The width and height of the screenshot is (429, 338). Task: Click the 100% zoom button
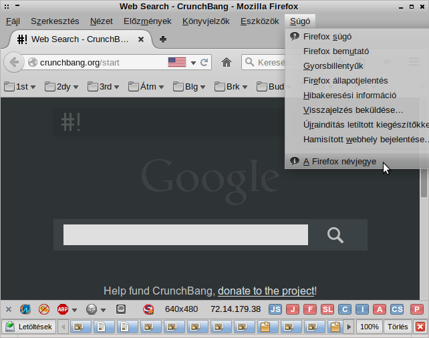(x=370, y=327)
